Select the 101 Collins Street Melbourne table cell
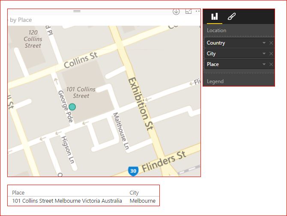Viewport: 287px width, 216px height. point(67,201)
